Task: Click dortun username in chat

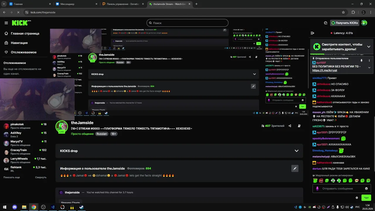Action: click(x=317, y=169)
